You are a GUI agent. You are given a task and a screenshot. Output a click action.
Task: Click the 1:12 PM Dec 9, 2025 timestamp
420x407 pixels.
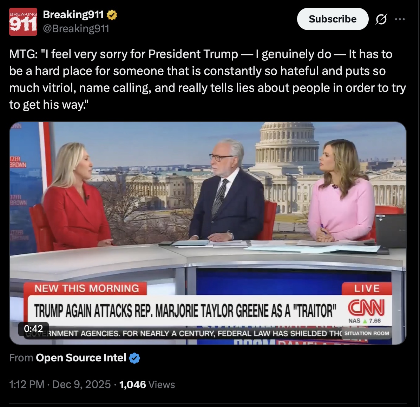60,385
